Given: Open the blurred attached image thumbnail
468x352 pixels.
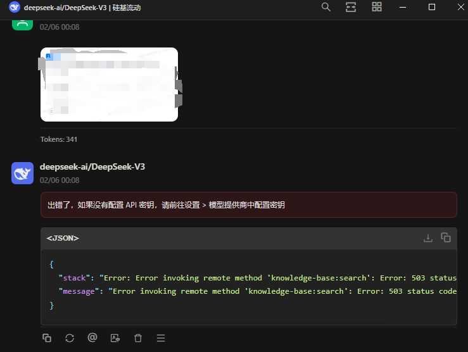Looking at the screenshot, I should coord(109,84).
